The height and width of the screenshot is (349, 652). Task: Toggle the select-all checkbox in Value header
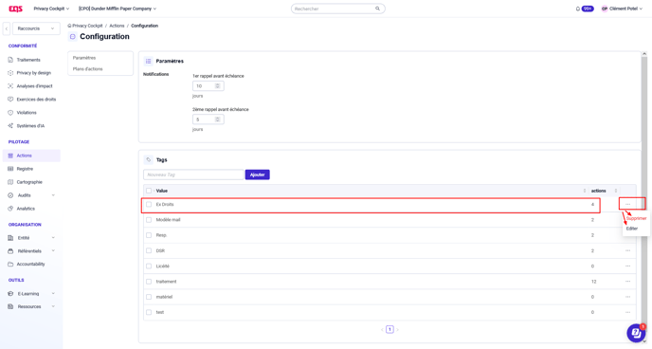pos(149,191)
